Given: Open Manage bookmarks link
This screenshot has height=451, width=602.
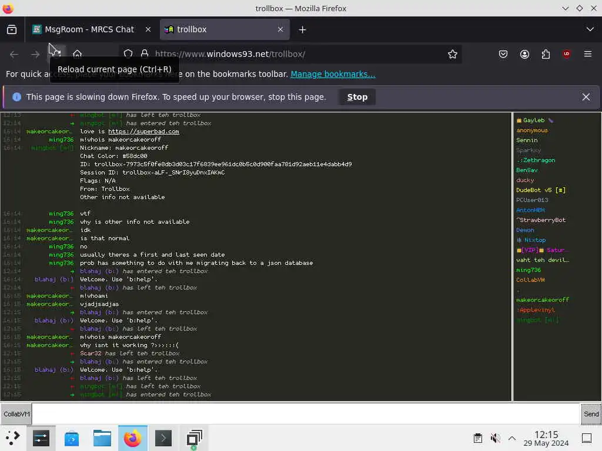Looking at the screenshot, I should [333, 74].
